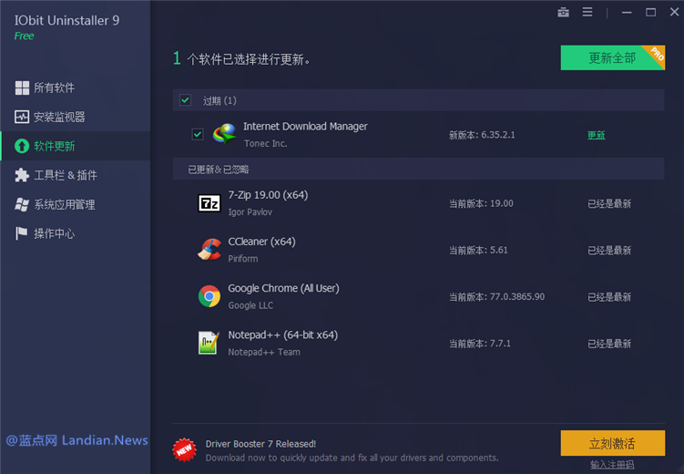Go to 工具栏 & 插件 section

pyautogui.click(x=76, y=175)
